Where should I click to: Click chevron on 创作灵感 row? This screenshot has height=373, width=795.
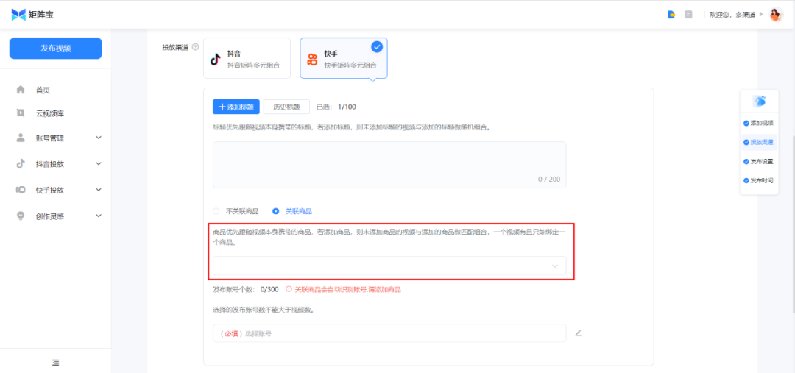click(99, 216)
